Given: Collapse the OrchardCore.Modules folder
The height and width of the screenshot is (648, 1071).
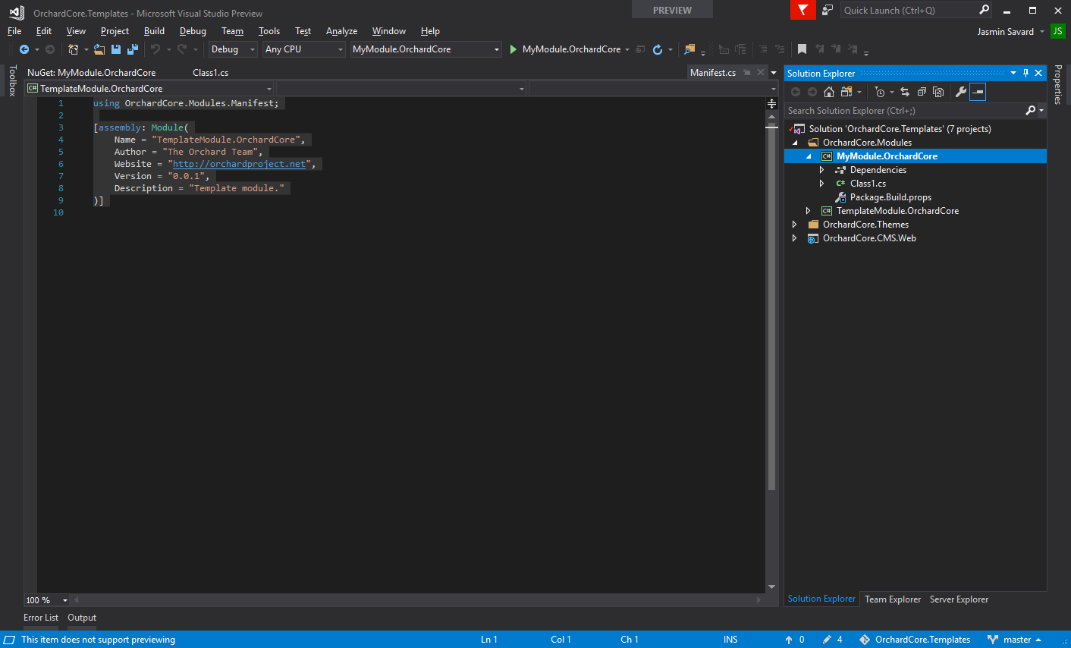Looking at the screenshot, I should coord(795,143).
